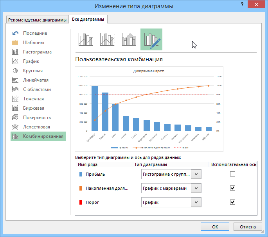268x237 pixels.
Task: Click the С областями area chart icon
Action: tap(15, 89)
